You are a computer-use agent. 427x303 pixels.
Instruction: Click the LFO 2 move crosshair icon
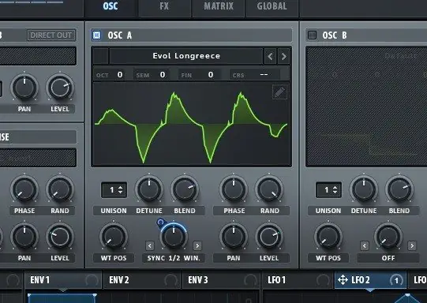click(343, 279)
